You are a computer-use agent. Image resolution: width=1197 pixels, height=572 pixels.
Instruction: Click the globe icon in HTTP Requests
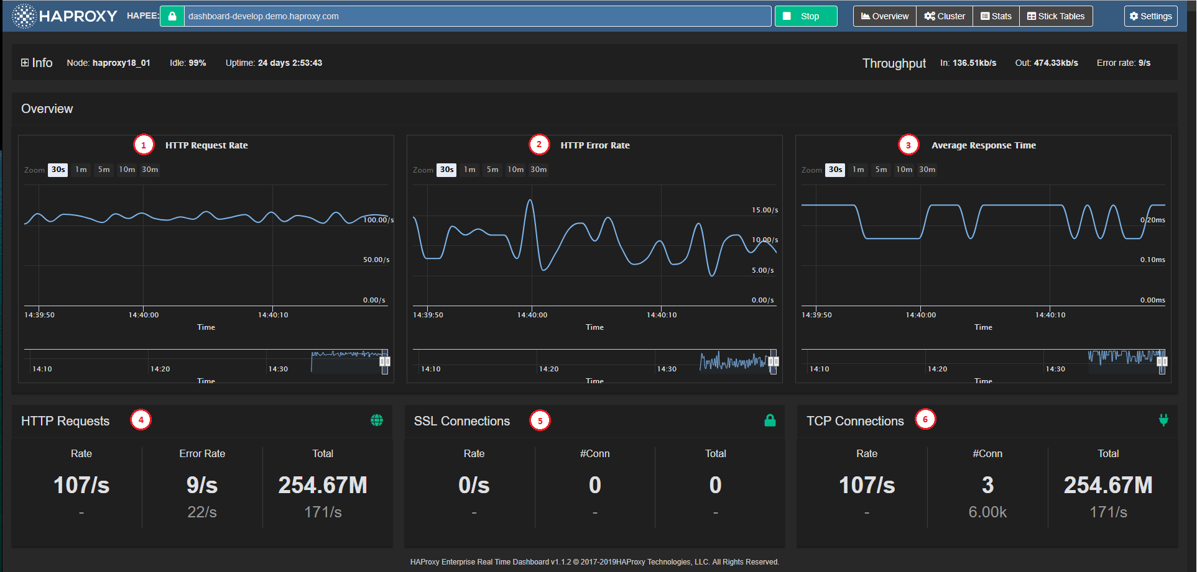377,420
